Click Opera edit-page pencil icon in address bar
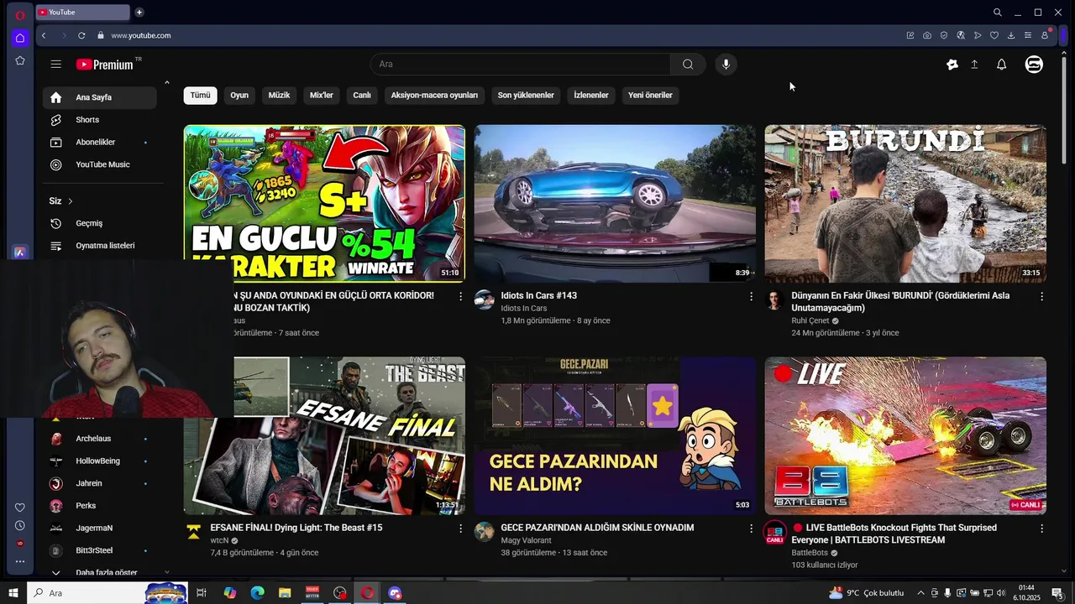Image resolution: width=1075 pixels, height=604 pixels. coord(910,35)
